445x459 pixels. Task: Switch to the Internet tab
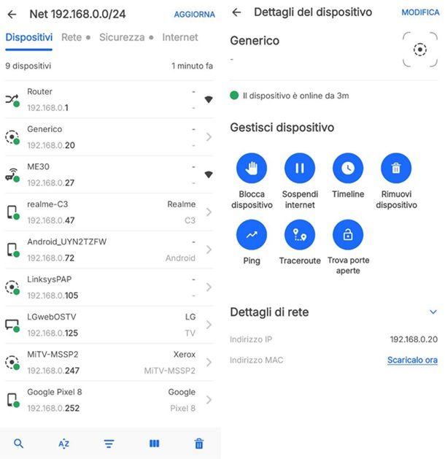coord(180,37)
